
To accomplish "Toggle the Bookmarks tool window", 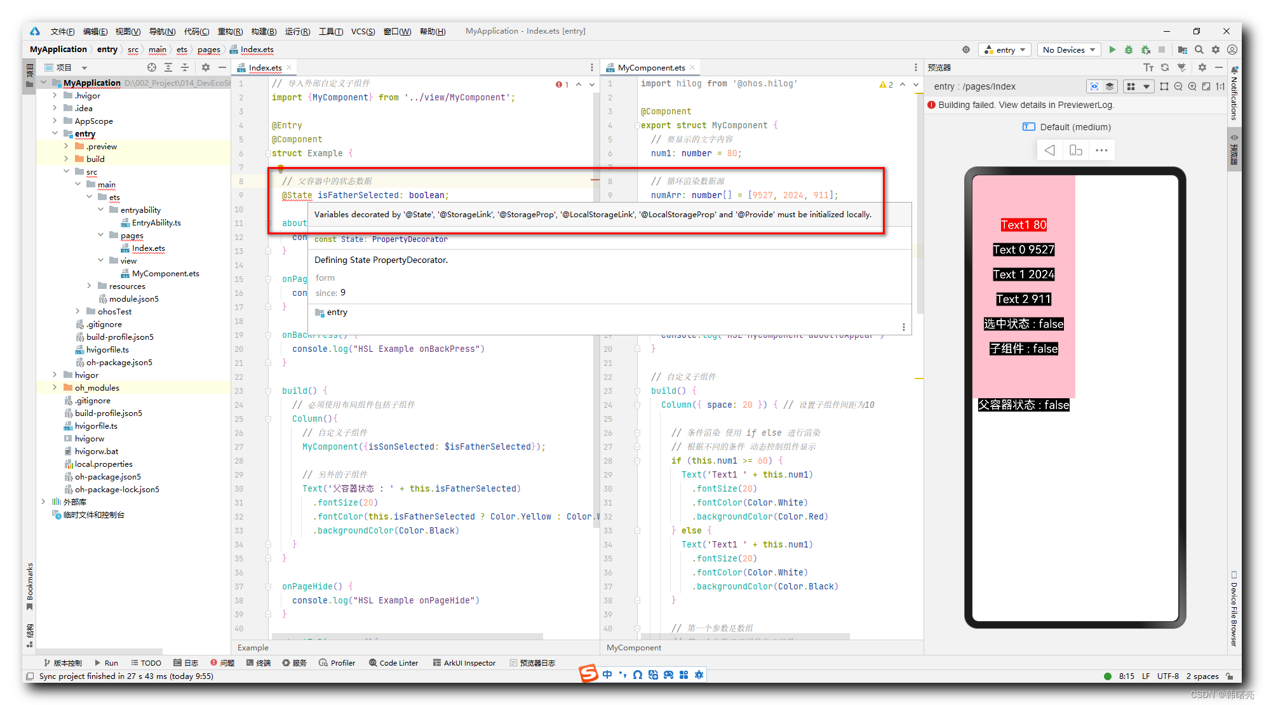I will [x=29, y=586].
